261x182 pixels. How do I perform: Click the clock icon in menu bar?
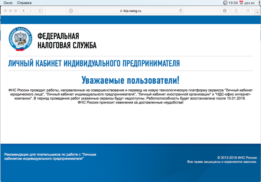225,3
